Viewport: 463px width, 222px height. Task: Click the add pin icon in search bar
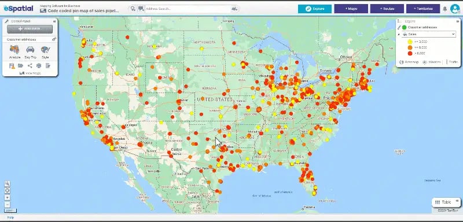[133, 9]
